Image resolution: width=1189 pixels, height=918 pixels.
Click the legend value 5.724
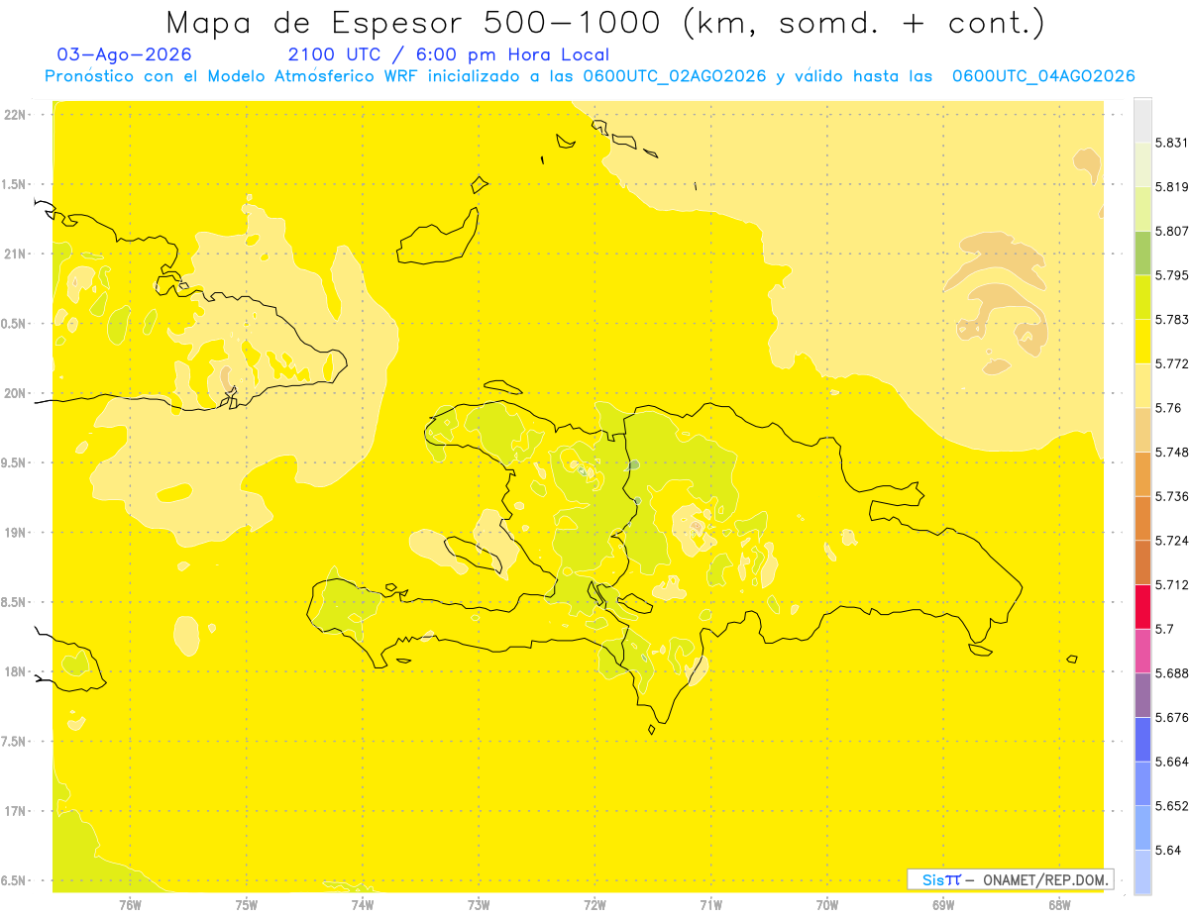coord(1172,541)
